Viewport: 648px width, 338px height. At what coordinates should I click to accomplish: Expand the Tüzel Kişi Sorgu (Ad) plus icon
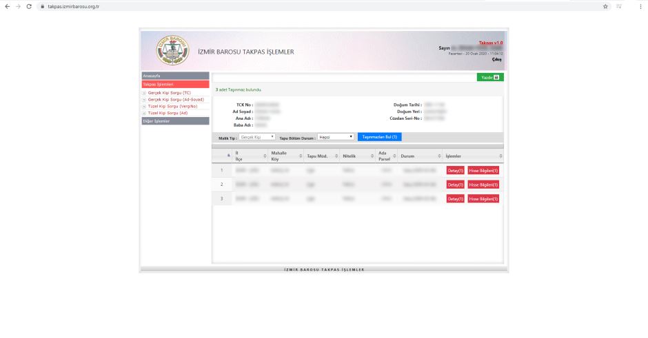144,113
